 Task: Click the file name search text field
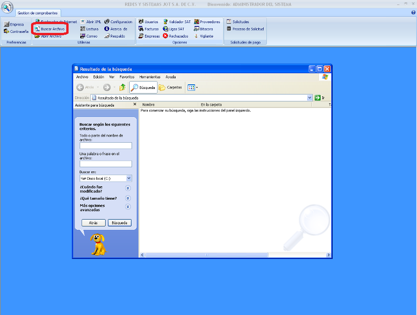[x=106, y=145]
